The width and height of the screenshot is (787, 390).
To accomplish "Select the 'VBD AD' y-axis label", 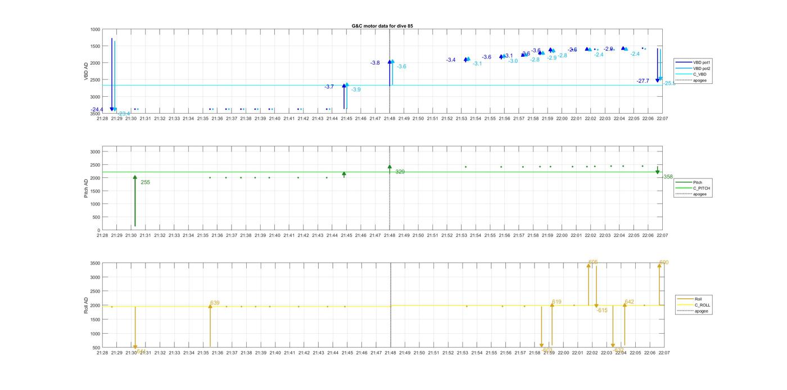I will [x=87, y=71].
